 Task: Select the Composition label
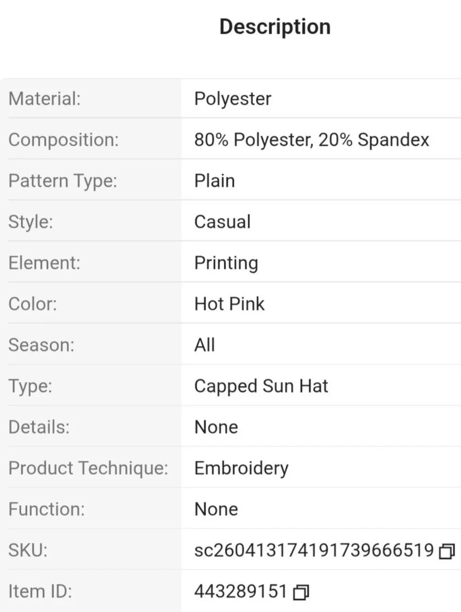(64, 140)
